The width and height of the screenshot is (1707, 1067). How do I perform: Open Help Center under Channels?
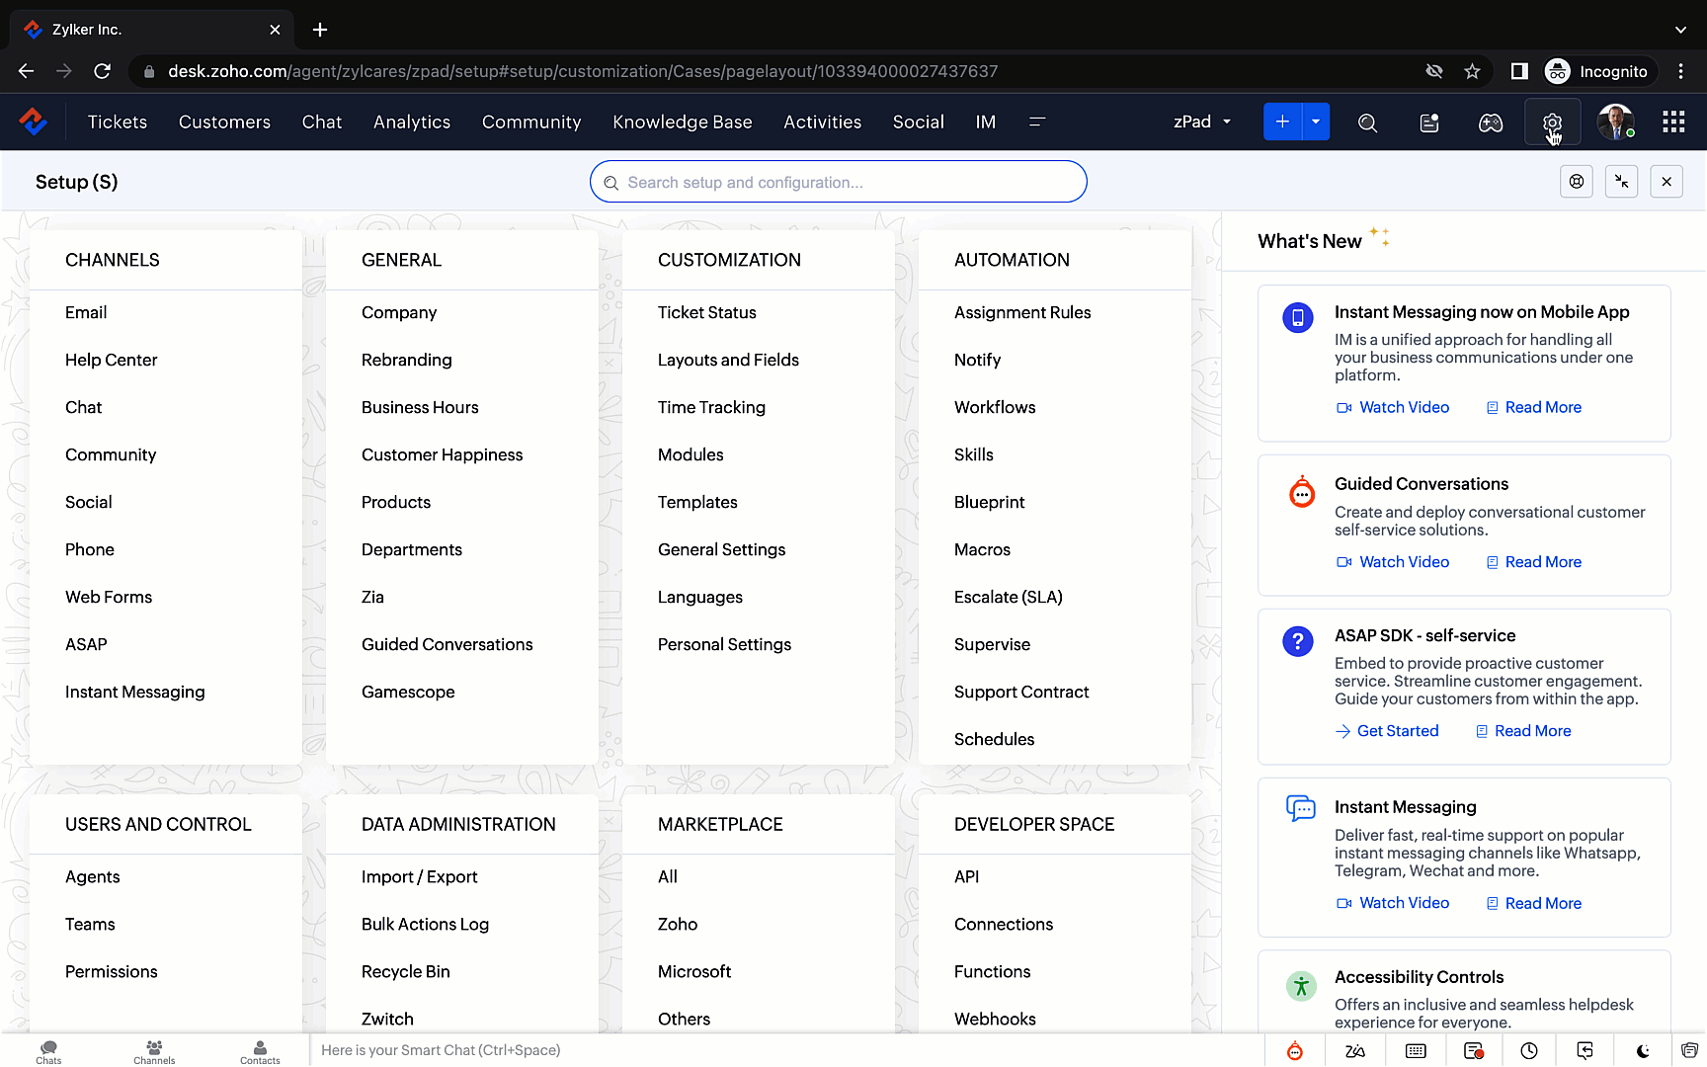[111, 360]
